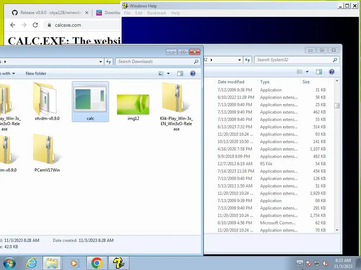Open Windows Media Player from taskbar
Viewport: 361px width, 270px height.
click(74, 263)
